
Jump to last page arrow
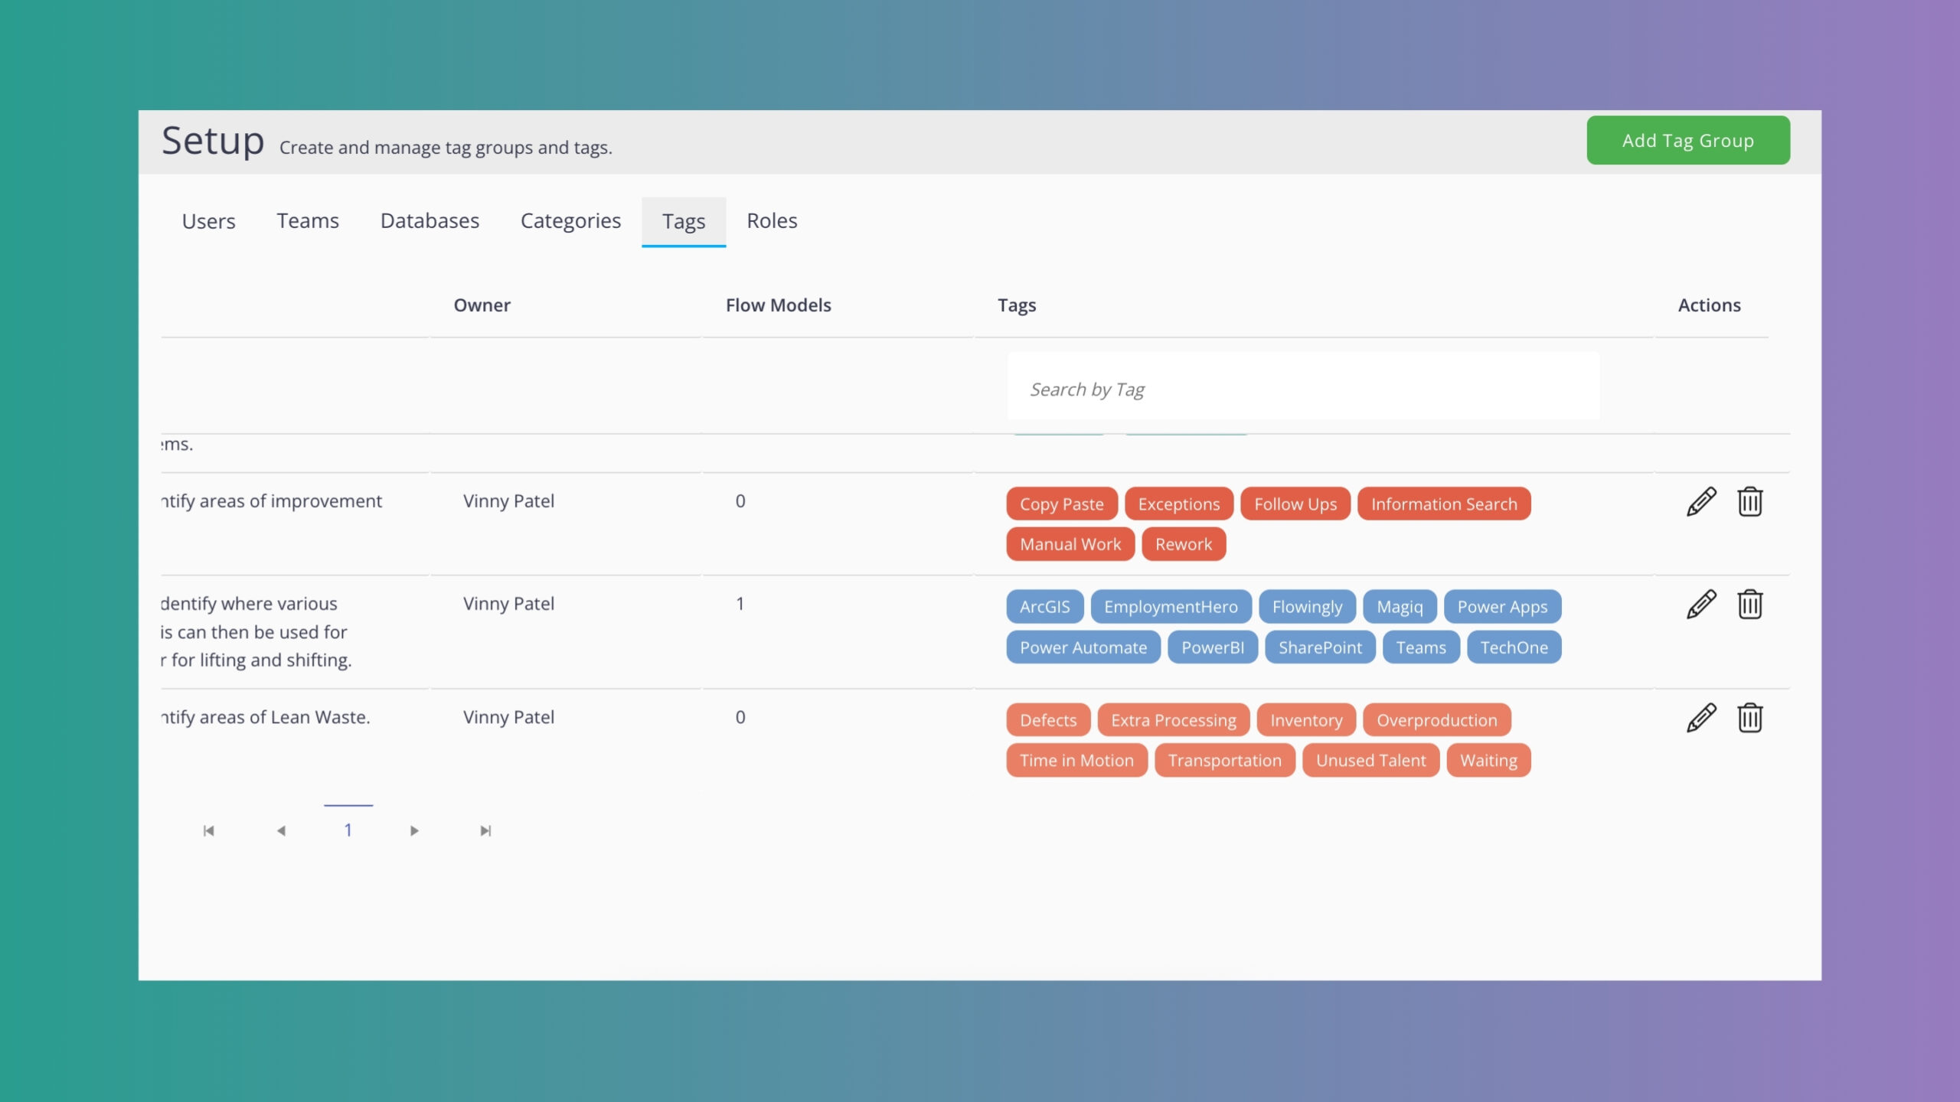[485, 830]
